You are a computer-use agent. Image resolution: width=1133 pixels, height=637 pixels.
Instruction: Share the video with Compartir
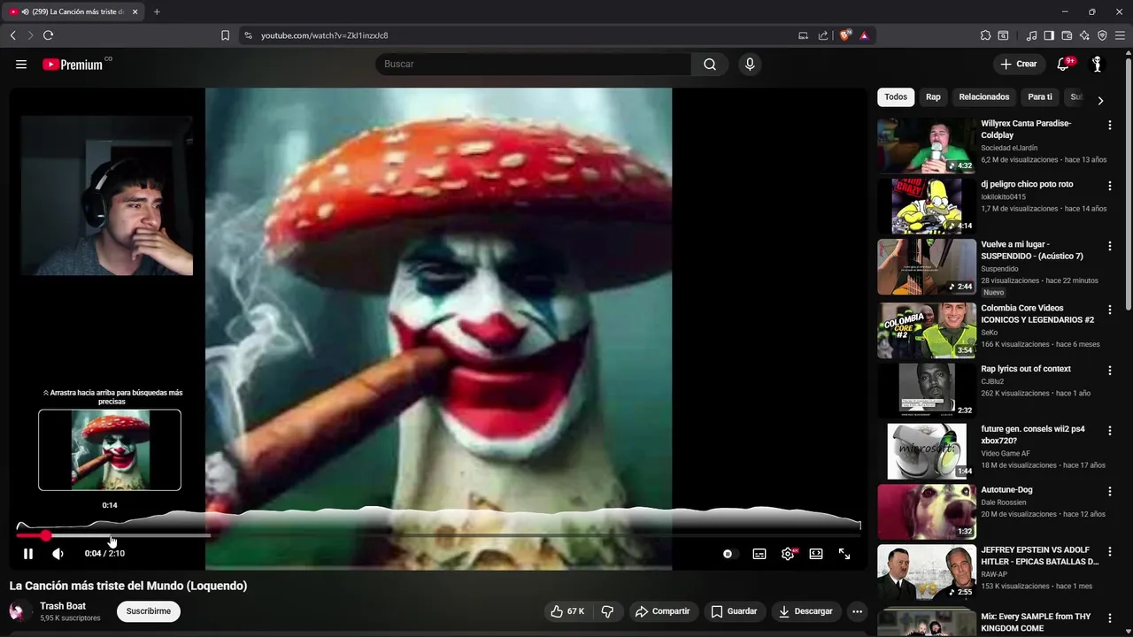(x=663, y=611)
